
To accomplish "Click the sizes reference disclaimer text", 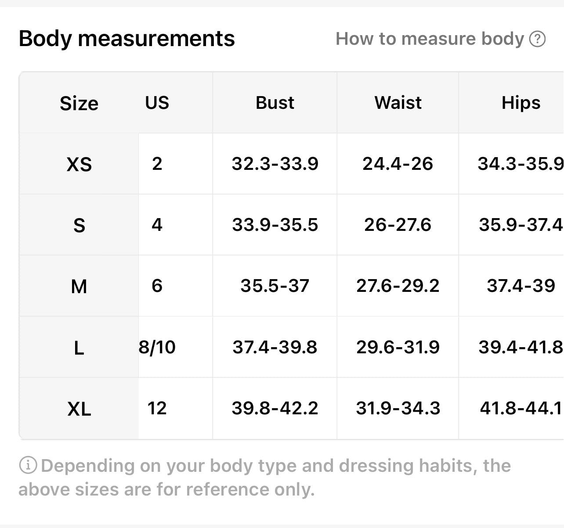I will [264, 478].
